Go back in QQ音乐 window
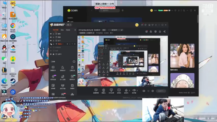Viewport: 217px width, 122px height. click(x=92, y=10)
